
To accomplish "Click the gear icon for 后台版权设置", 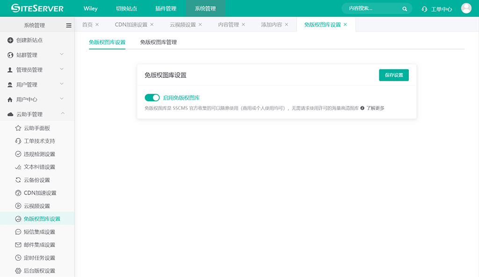I will coord(18,271).
